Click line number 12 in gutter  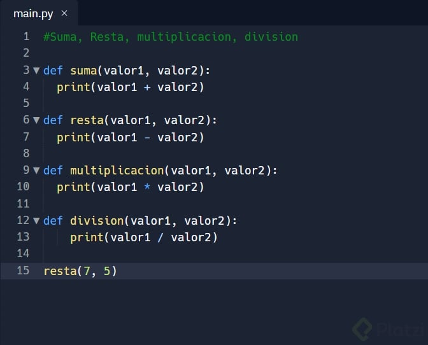pyautogui.click(x=23, y=220)
